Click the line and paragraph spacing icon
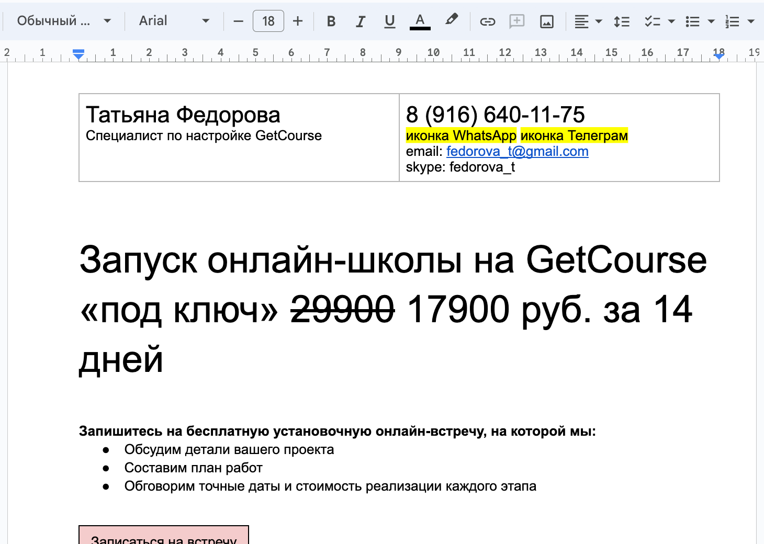This screenshot has height=544, width=764. click(622, 21)
